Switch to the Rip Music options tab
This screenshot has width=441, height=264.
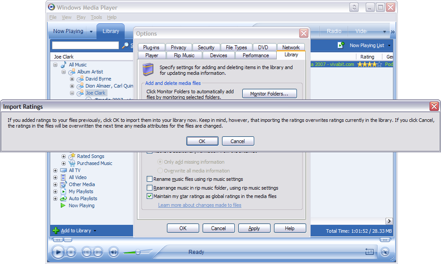(x=184, y=55)
